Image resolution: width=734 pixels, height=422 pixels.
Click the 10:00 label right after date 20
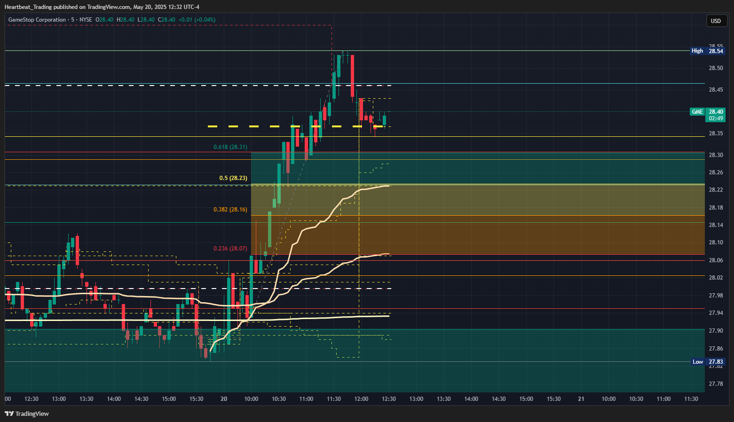click(251, 399)
